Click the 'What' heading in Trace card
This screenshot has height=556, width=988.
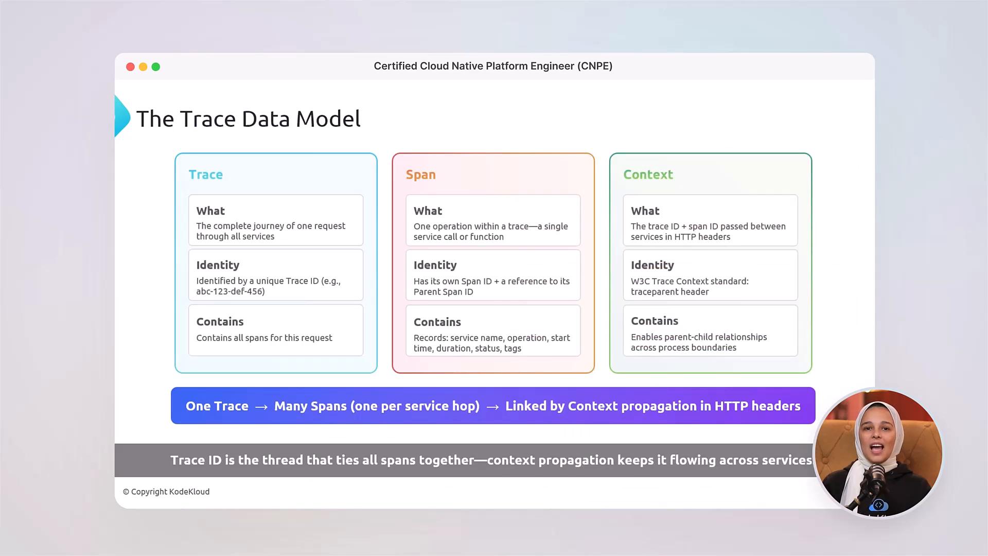point(210,211)
